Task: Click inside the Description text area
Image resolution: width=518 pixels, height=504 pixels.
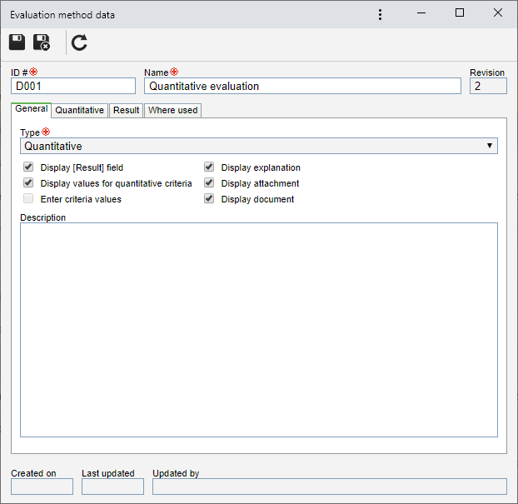Action: [259, 330]
